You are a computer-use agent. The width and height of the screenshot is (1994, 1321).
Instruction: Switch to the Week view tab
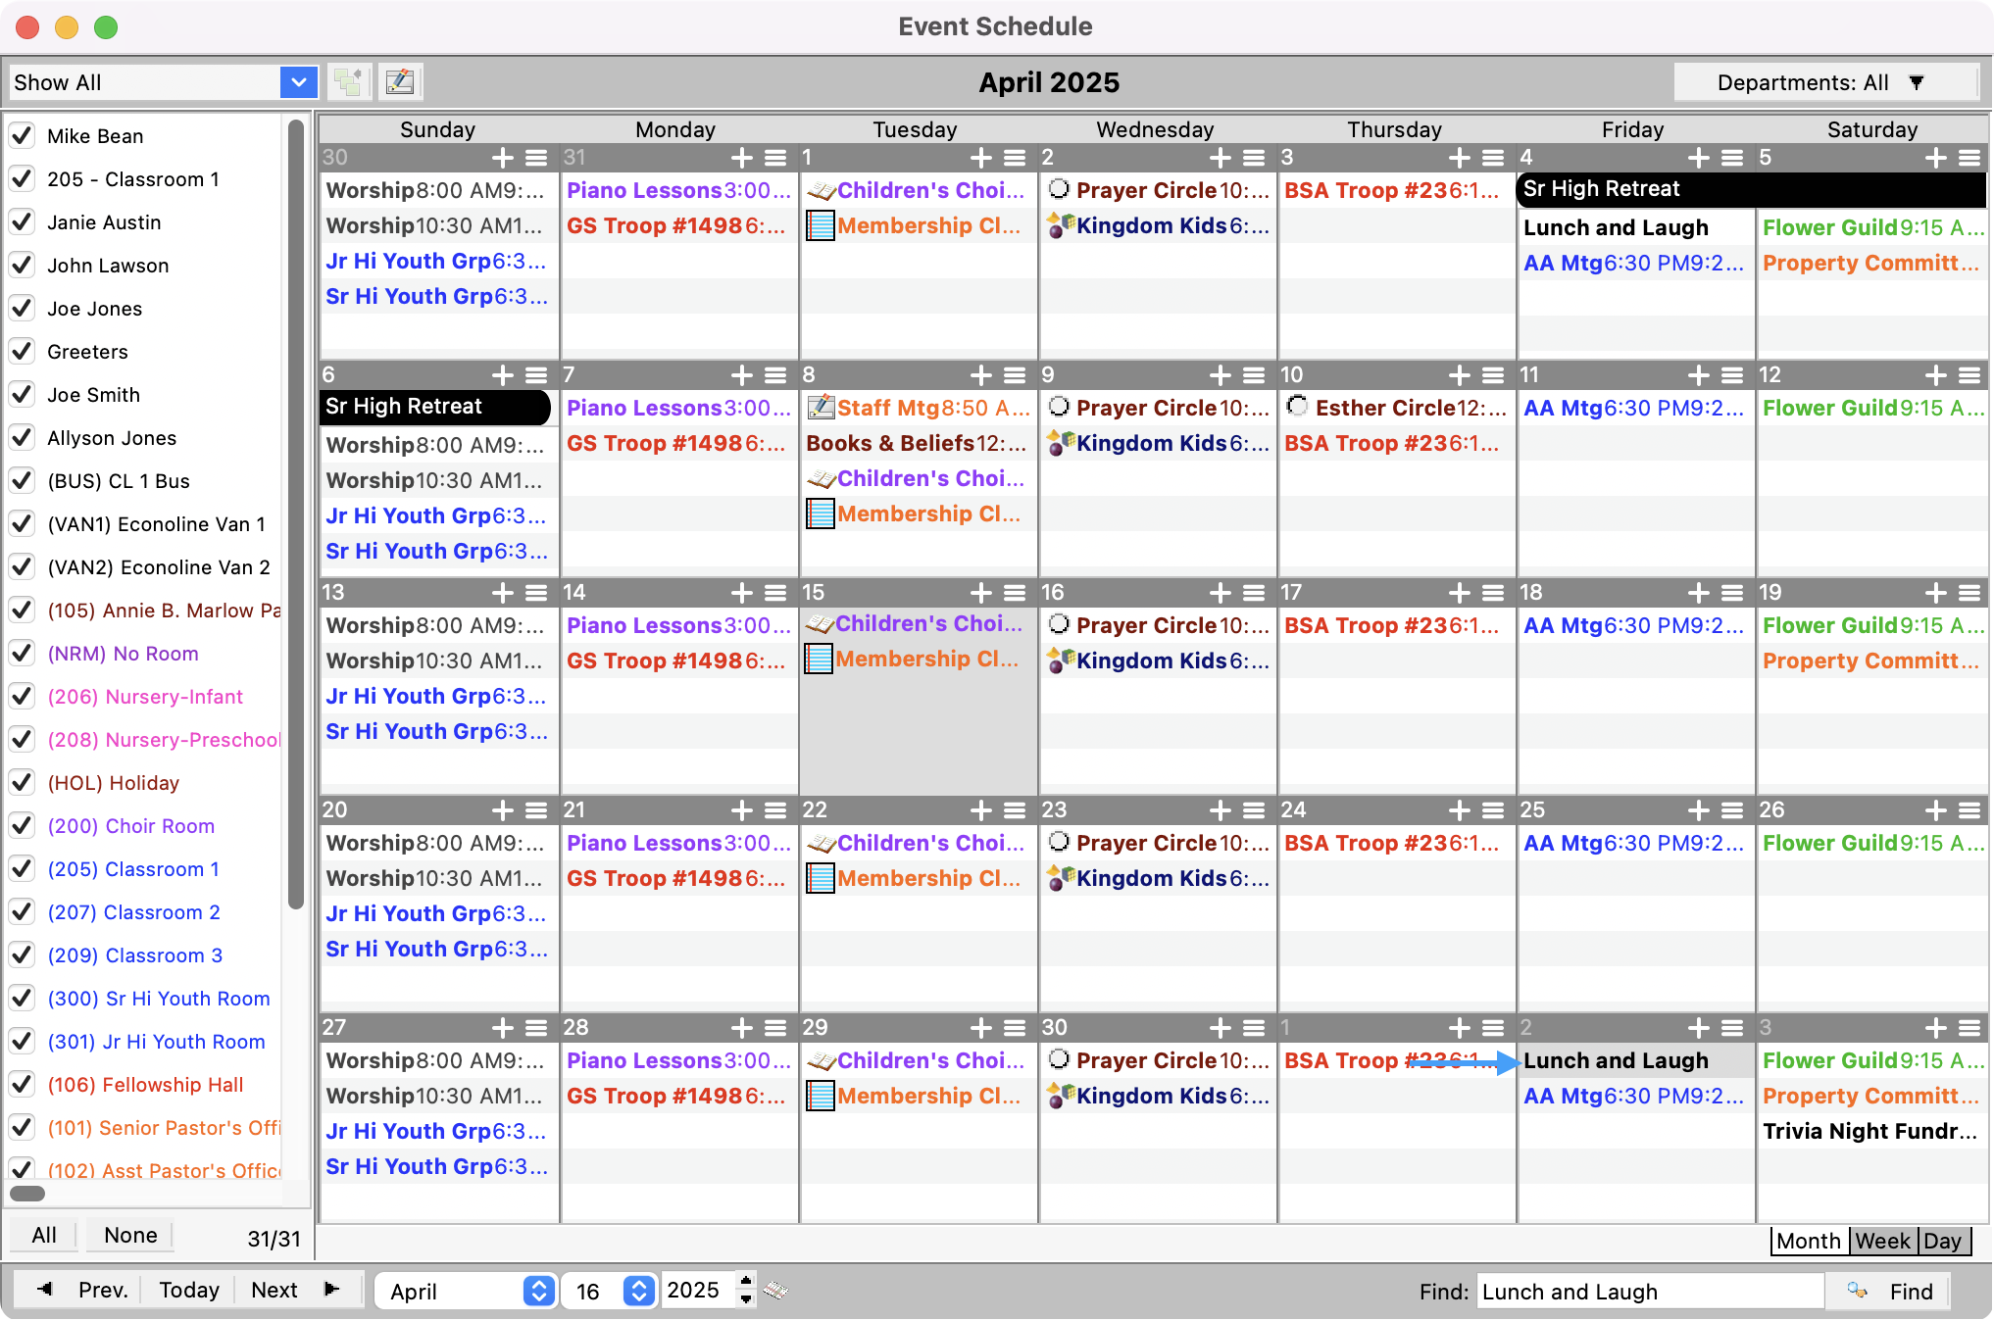click(x=1882, y=1241)
